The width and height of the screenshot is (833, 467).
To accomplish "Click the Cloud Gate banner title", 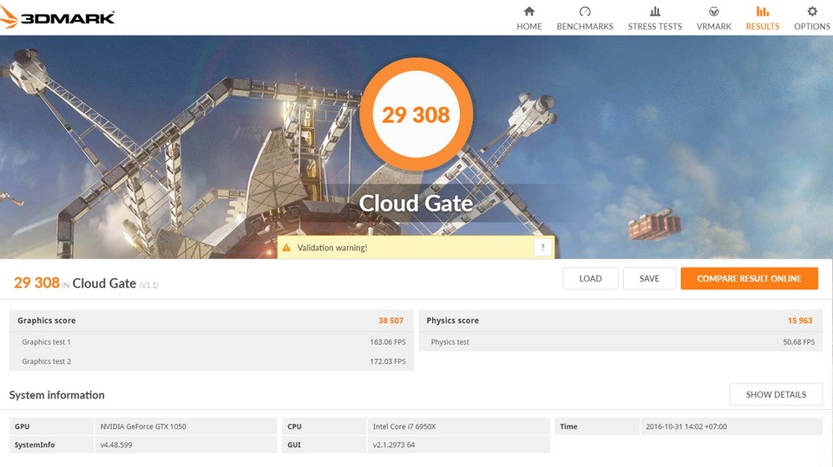I will pyautogui.click(x=416, y=204).
